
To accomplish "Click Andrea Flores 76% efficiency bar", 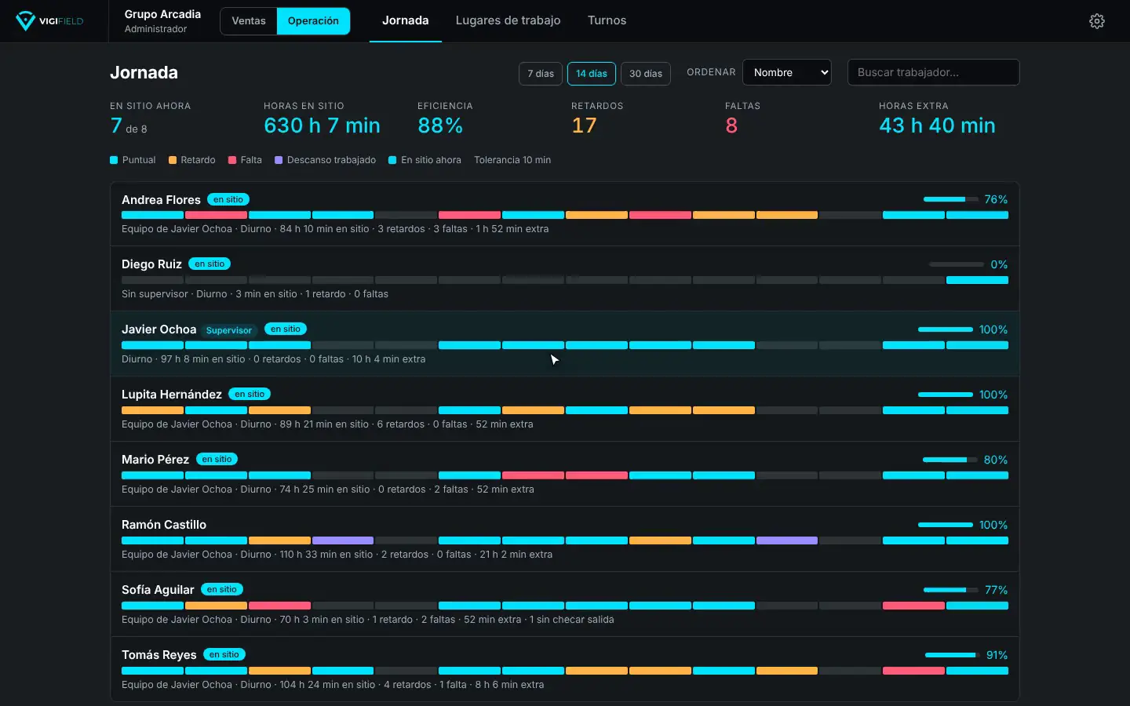I will click(951, 199).
